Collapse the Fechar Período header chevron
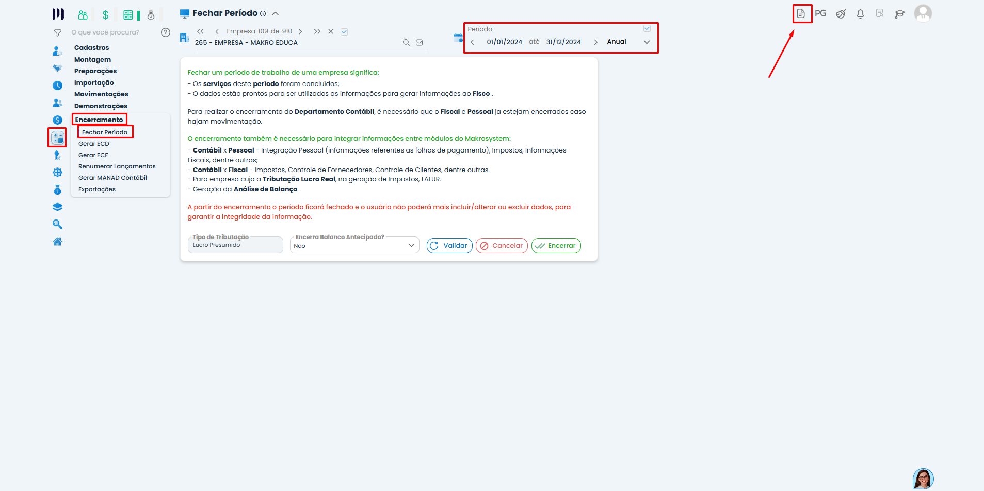The height and width of the screenshot is (491, 984). point(276,14)
